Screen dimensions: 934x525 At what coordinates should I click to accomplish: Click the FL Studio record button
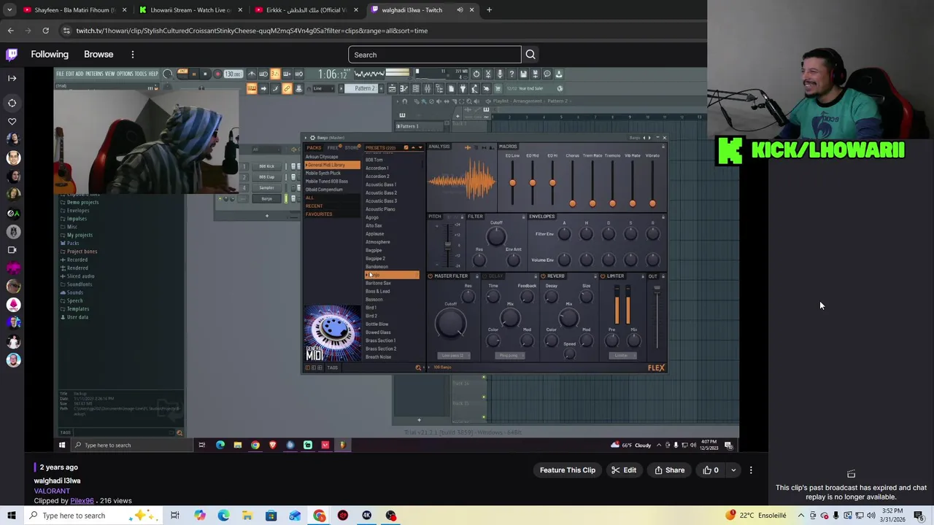(217, 74)
